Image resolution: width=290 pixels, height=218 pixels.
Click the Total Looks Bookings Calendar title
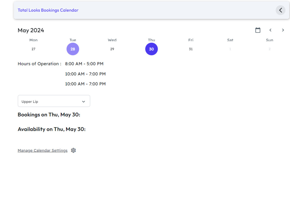(x=48, y=10)
